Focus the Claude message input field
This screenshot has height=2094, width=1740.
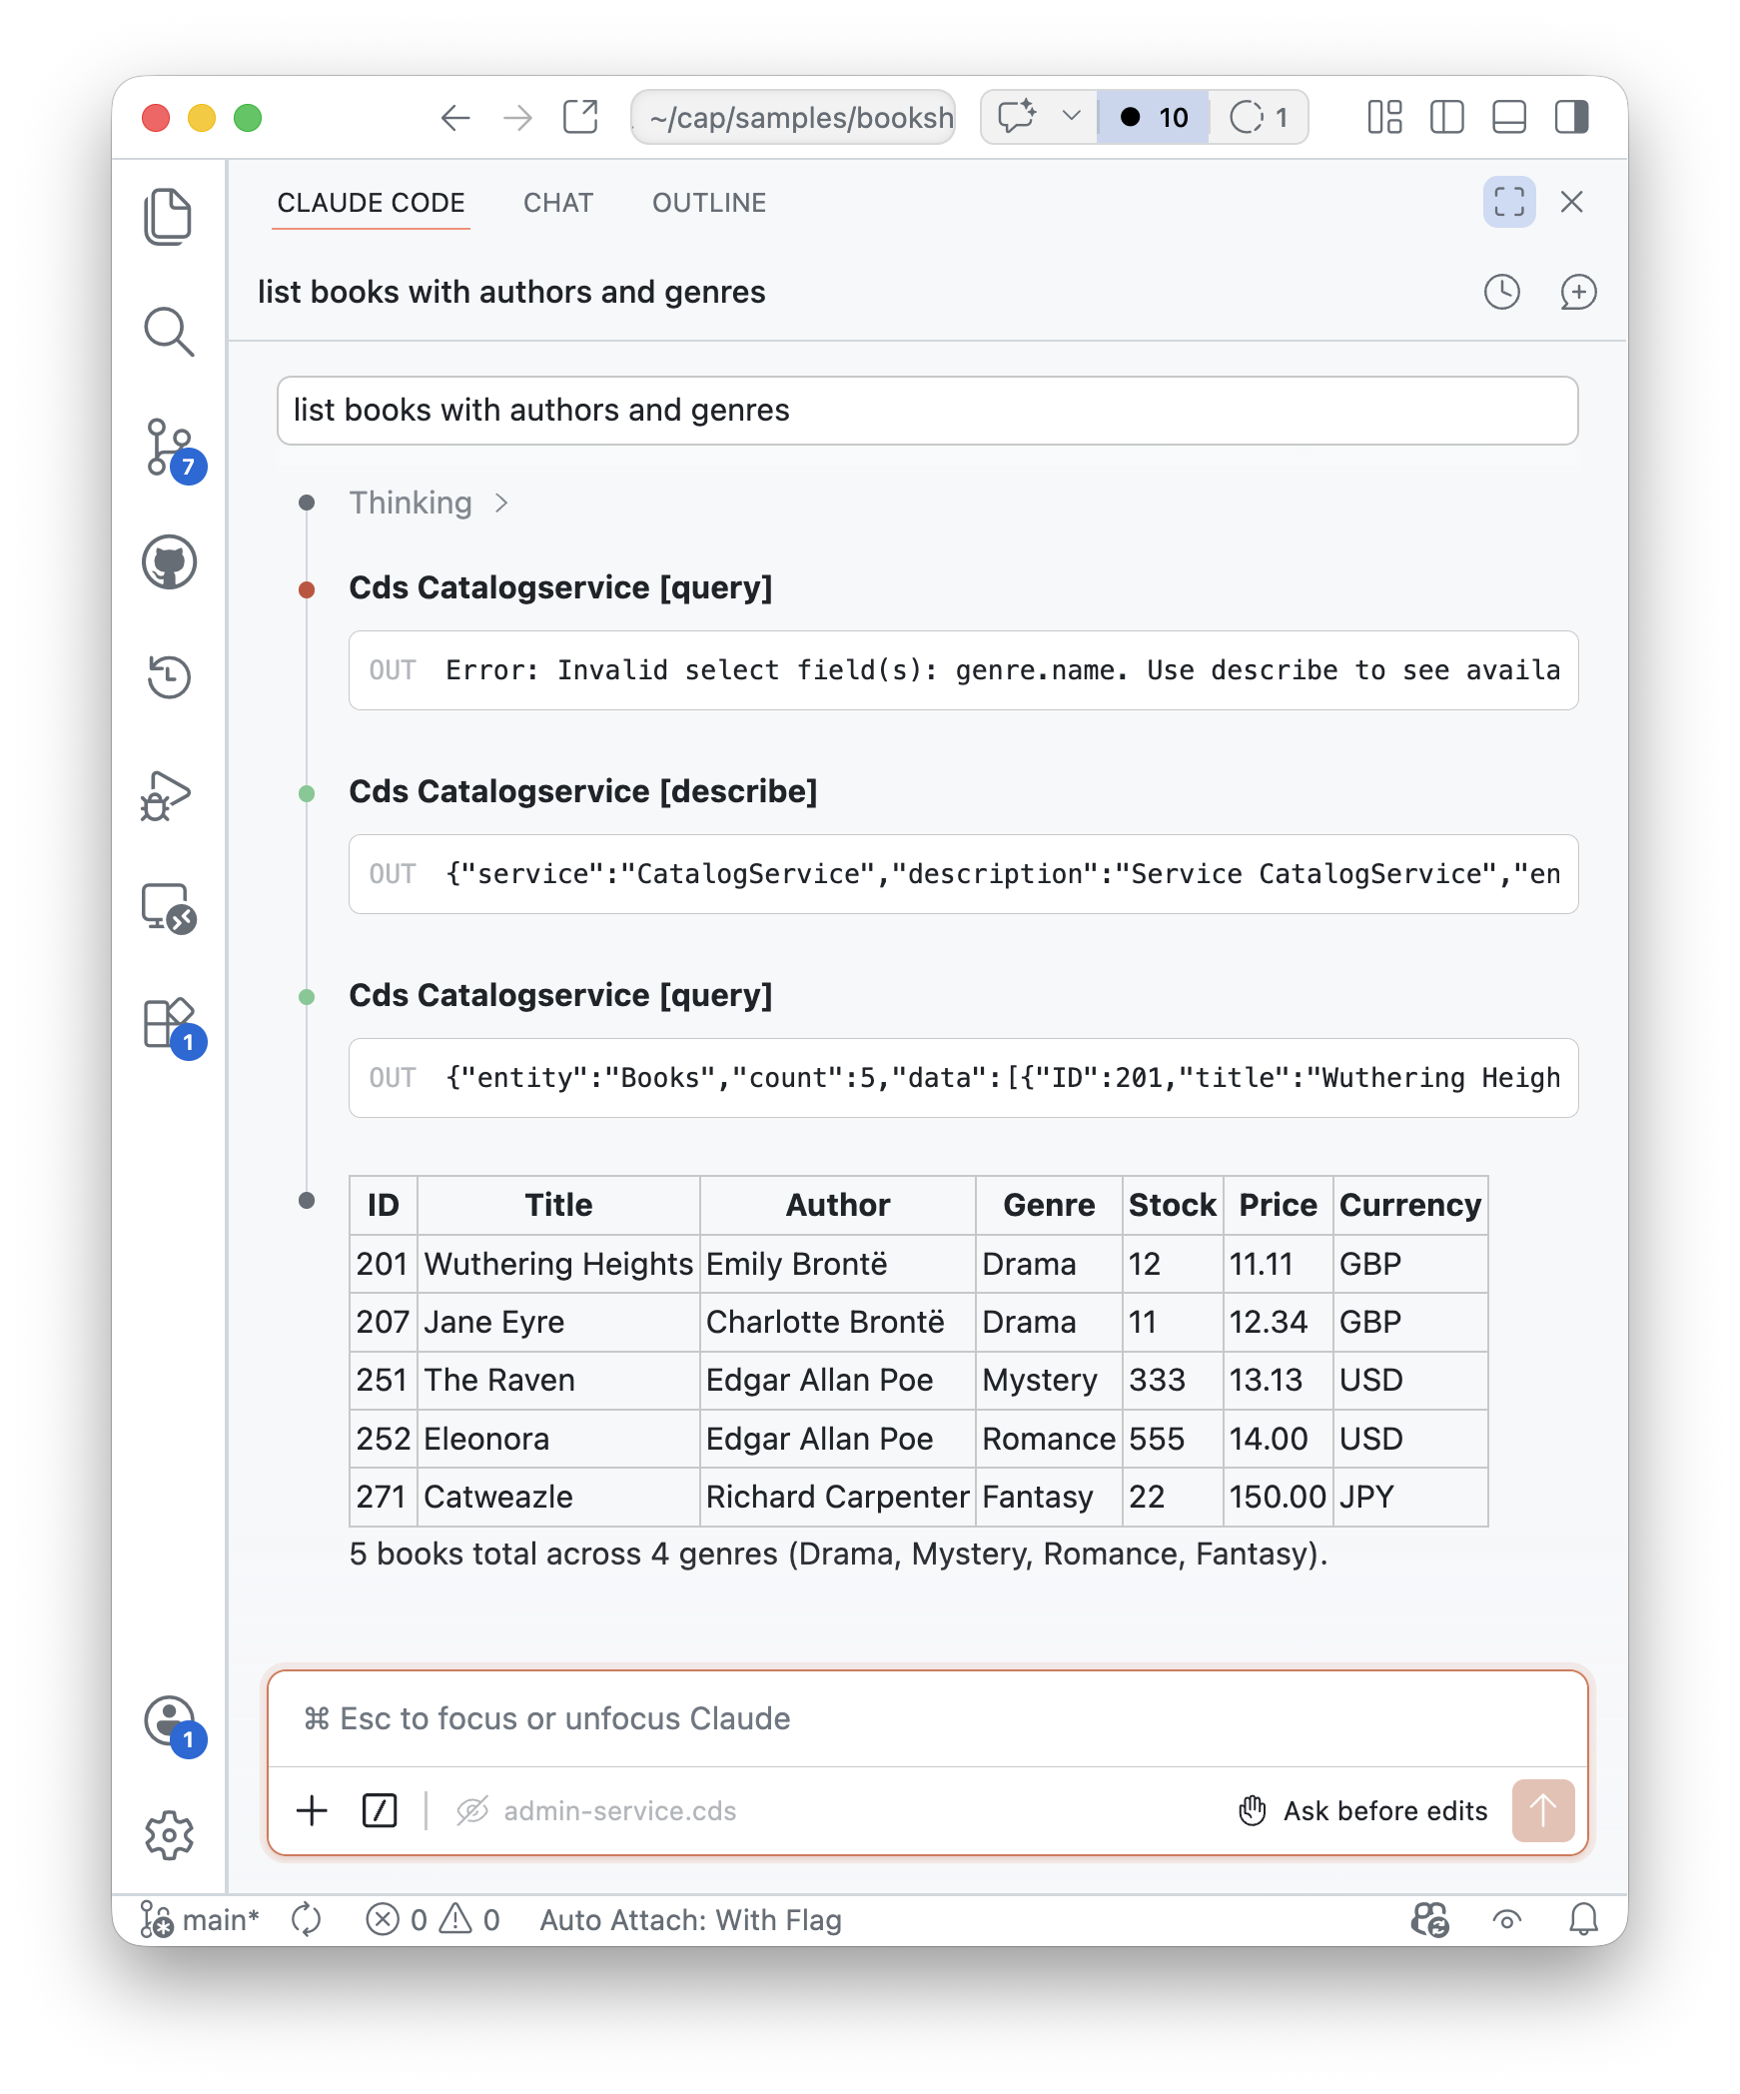(927, 1718)
